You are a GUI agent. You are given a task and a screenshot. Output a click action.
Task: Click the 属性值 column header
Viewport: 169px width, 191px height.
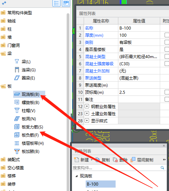pyautogui.click(x=139, y=21)
